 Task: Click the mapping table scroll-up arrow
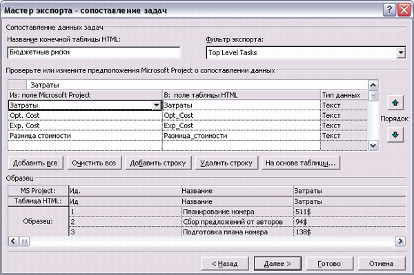[x=373, y=85]
